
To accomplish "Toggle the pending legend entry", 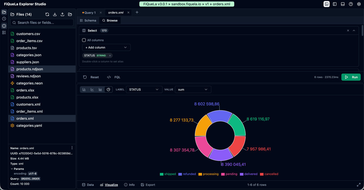I will (x=229, y=174).
